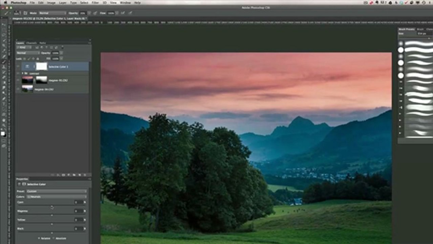Open the Brush panel toggle in options bar
The image size is (433, 244).
[x=25, y=13]
